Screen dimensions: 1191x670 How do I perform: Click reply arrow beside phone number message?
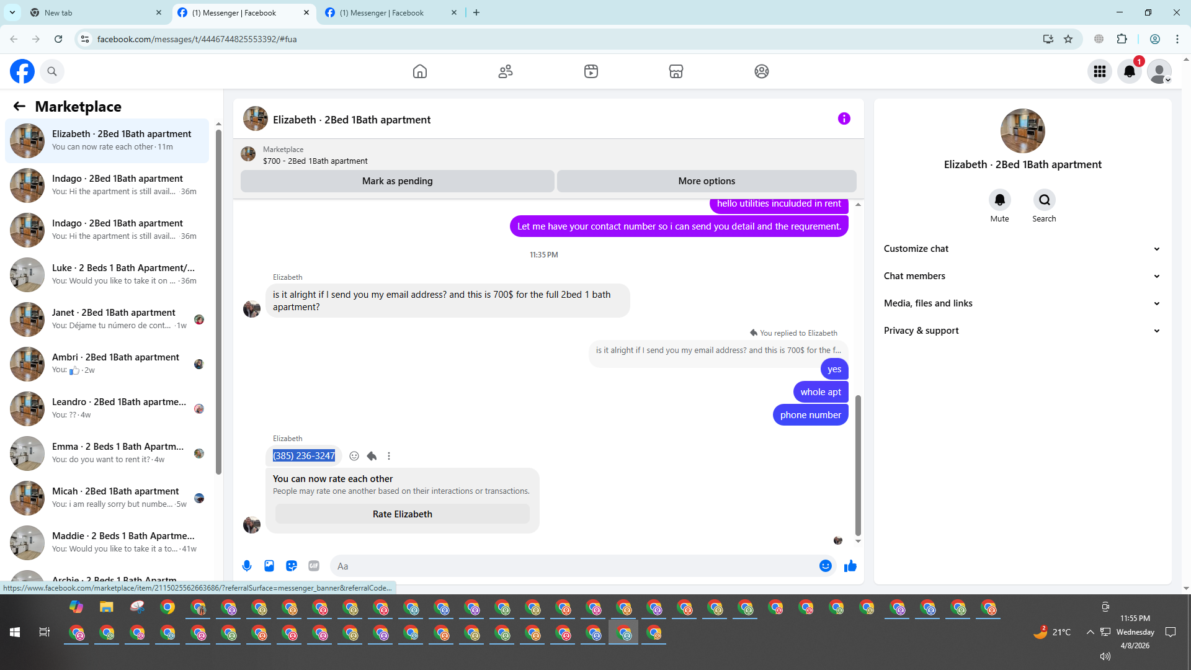[372, 456]
